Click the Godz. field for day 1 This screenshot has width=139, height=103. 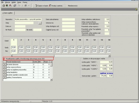(14, 47)
